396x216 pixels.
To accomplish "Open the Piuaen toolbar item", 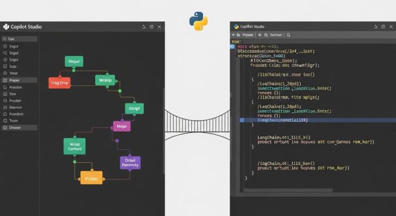I will (248, 35).
